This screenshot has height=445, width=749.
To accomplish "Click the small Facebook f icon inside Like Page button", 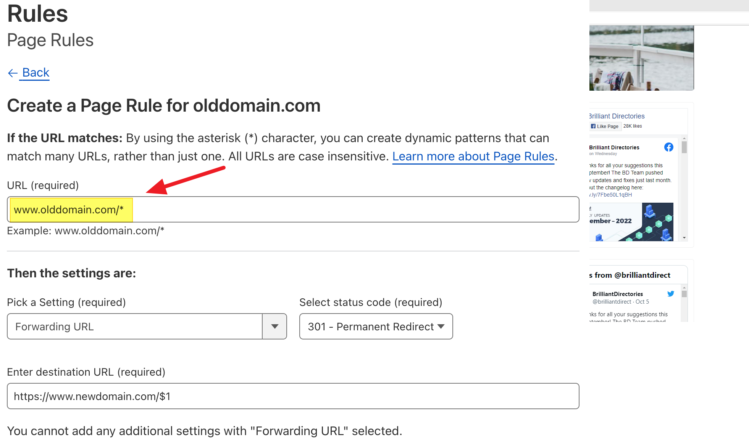I will click(x=593, y=126).
